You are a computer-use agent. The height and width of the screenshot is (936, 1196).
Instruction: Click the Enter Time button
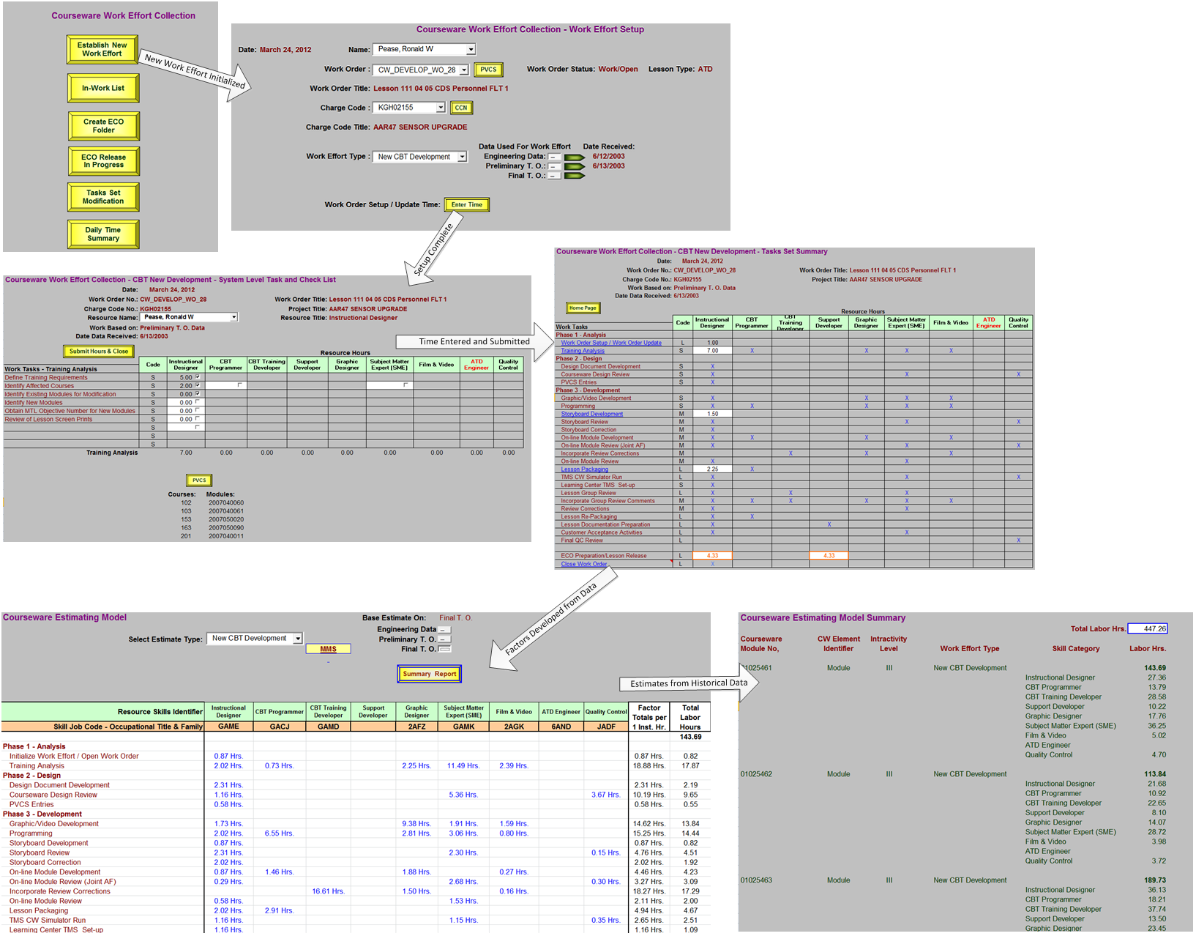pyautogui.click(x=467, y=205)
